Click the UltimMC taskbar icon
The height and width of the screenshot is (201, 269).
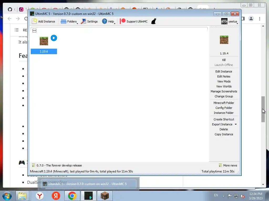click(x=89, y=196)
